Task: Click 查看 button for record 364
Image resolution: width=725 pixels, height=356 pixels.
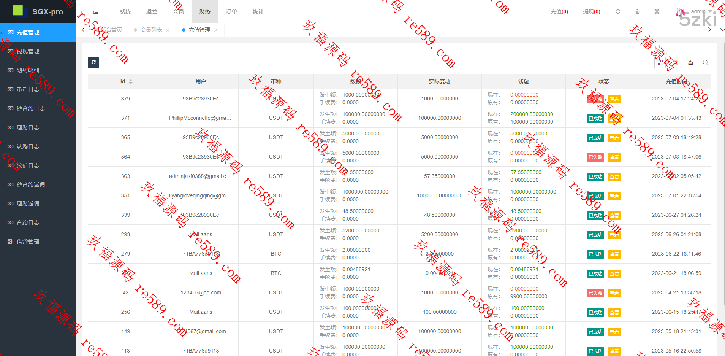Action: 614,157
